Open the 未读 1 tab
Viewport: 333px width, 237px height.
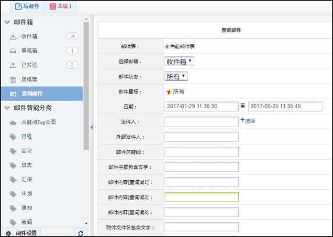61,6
